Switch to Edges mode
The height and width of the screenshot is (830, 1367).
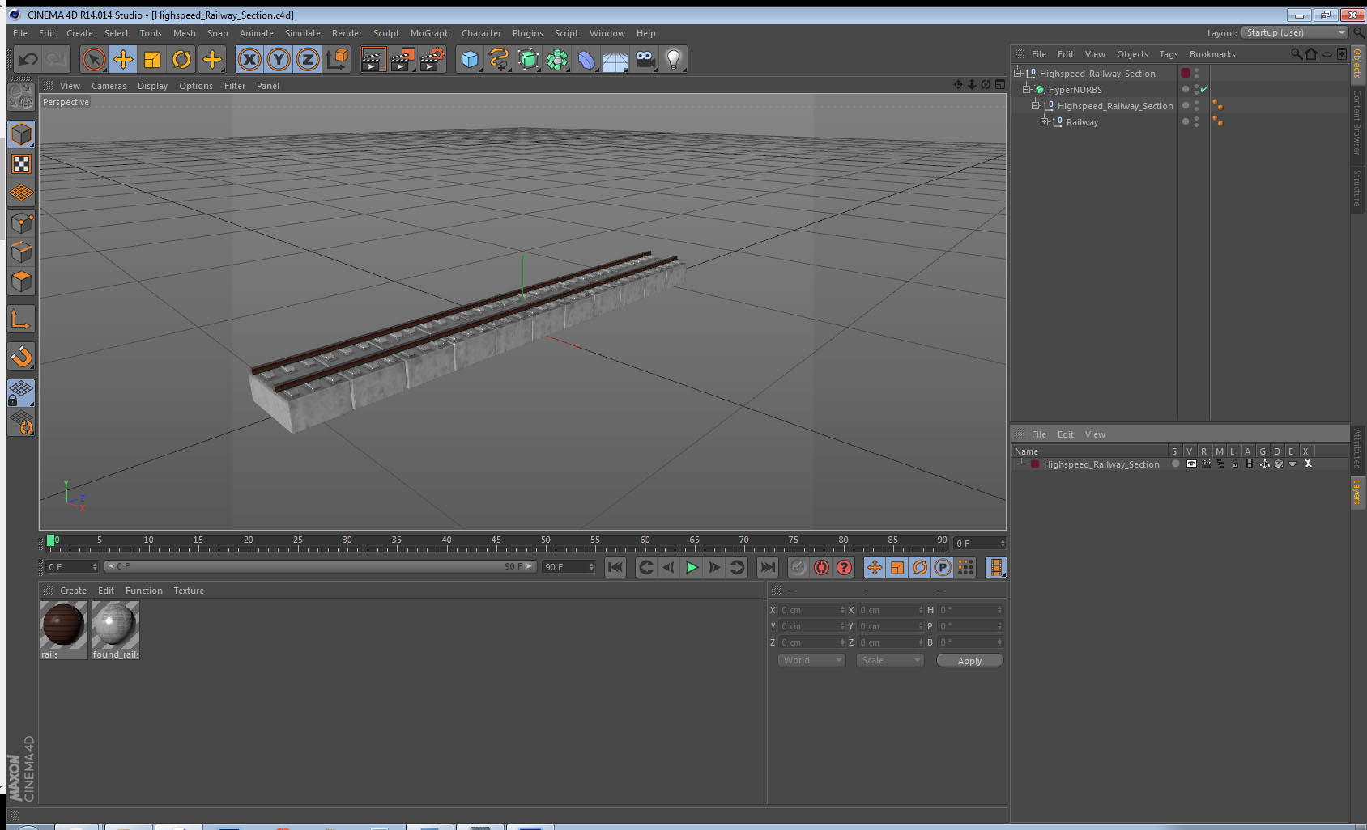coord(22,252)
